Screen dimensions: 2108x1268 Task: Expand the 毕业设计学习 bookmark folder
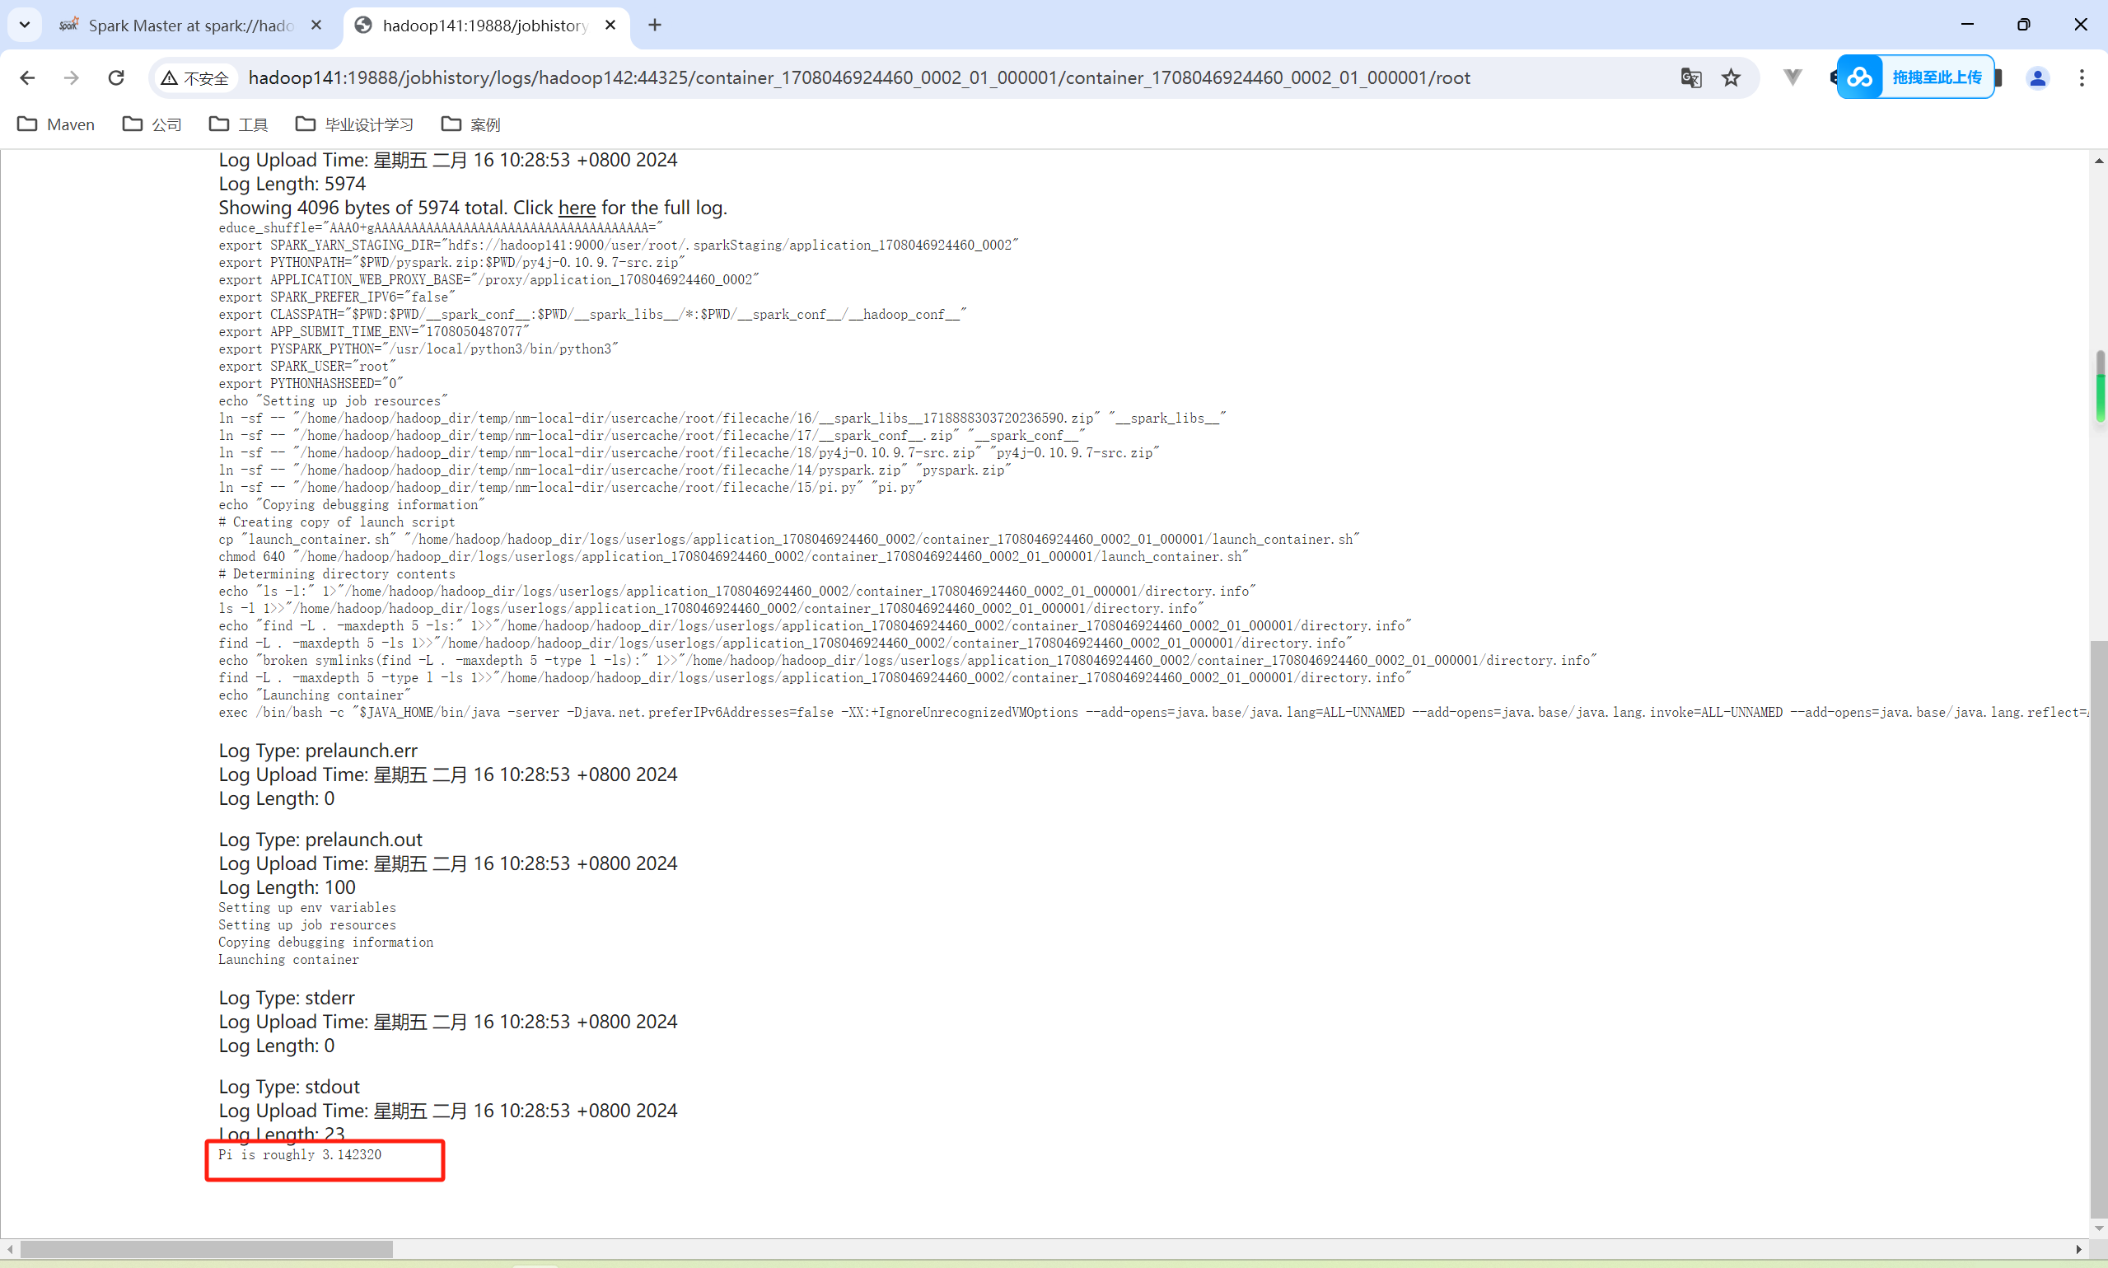click(x=354, y=124)
